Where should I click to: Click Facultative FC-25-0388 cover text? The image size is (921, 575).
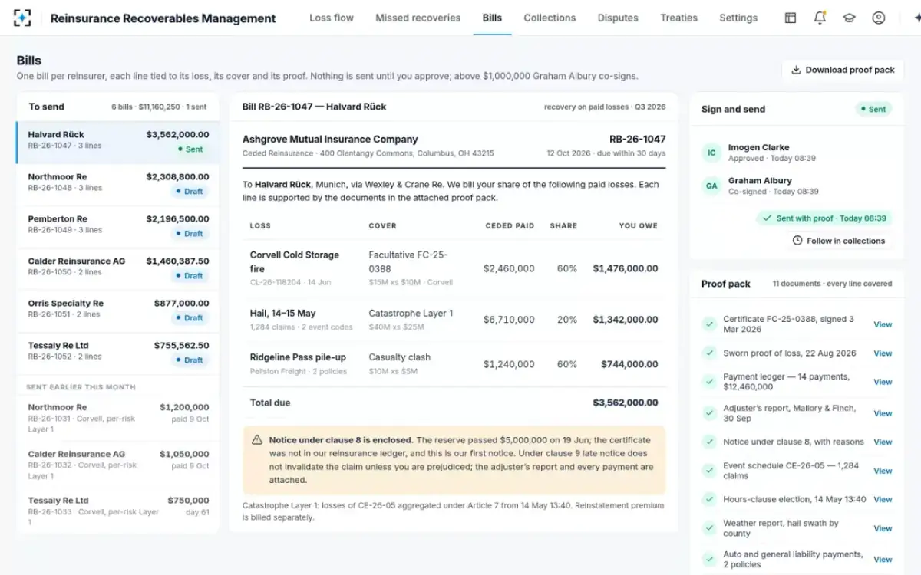point(408,261)
